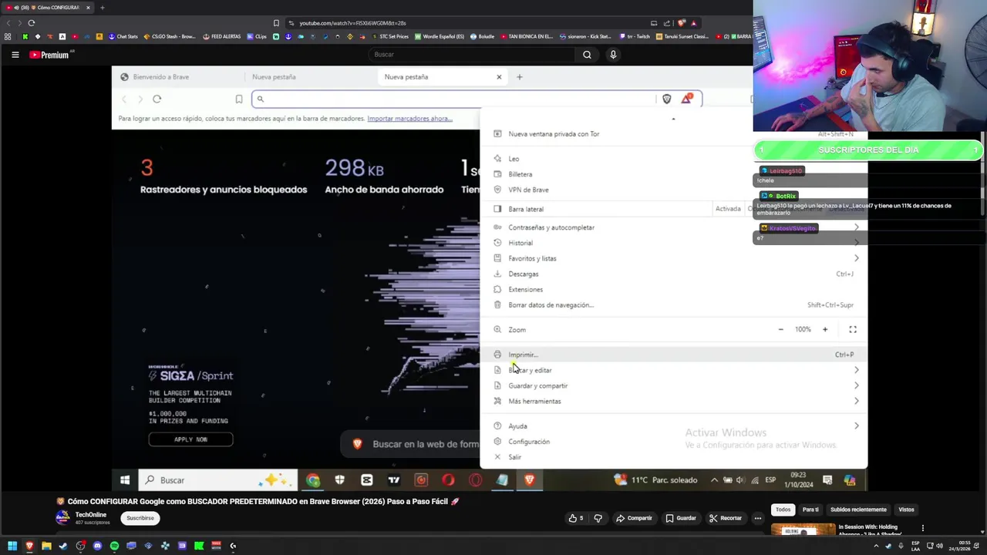
Task: Click the Compartir button under the video
Action: [634, 518]
